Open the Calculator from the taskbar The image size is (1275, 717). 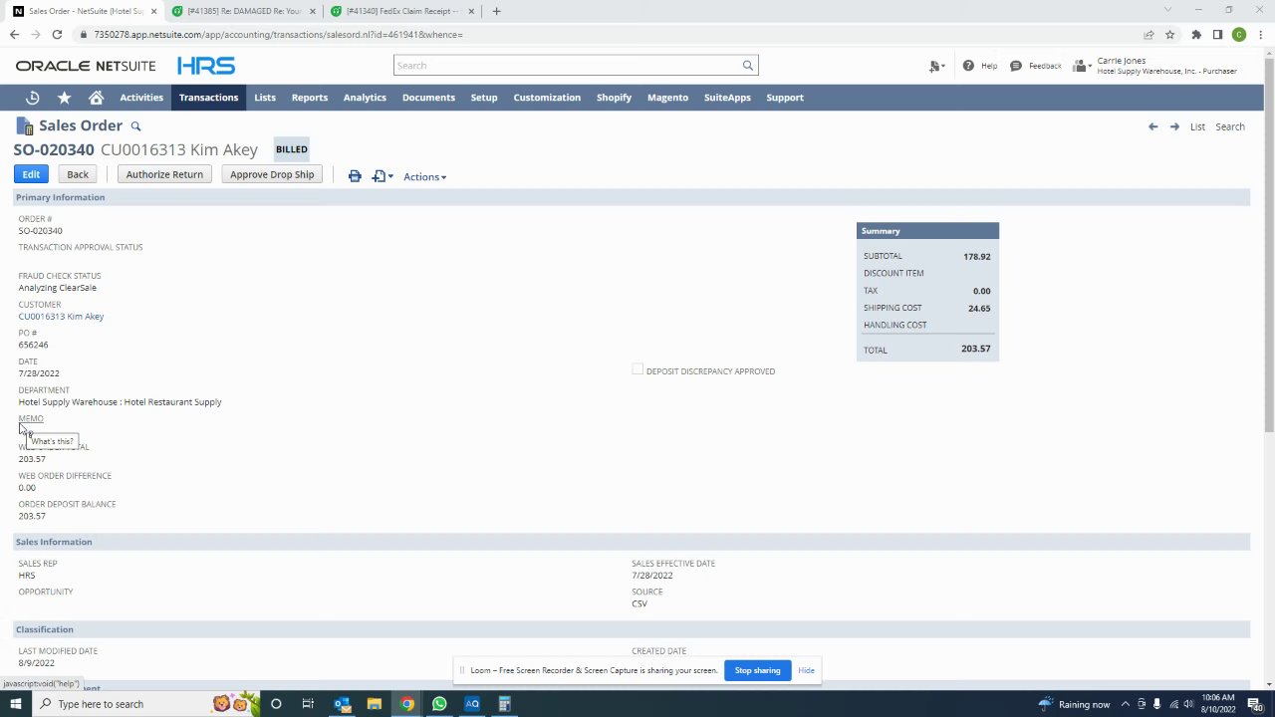505,704
